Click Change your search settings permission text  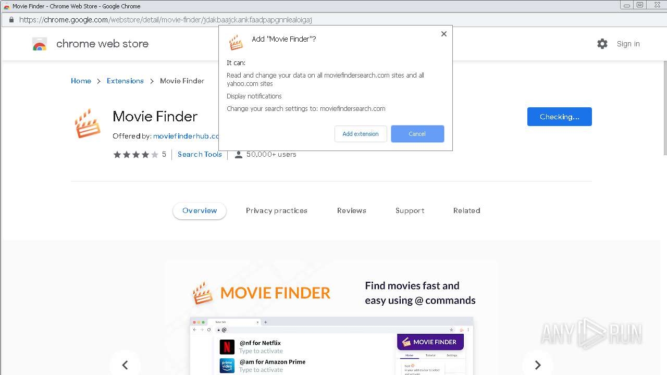pyautogui.click(x=306, y=109)
